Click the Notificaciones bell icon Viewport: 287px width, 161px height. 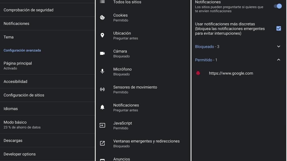(x=102, y=107)
